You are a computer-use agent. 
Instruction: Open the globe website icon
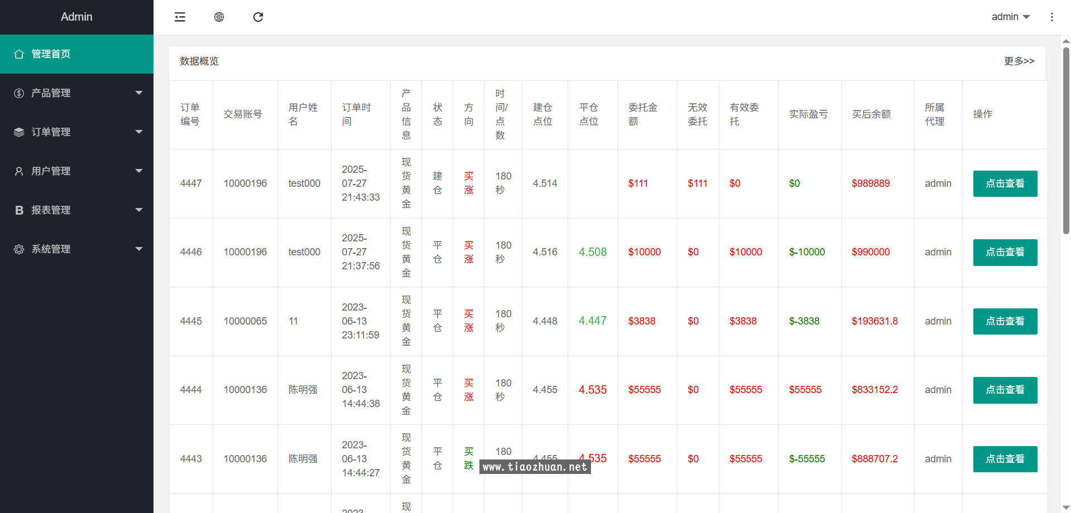click(x=219, y=17)
